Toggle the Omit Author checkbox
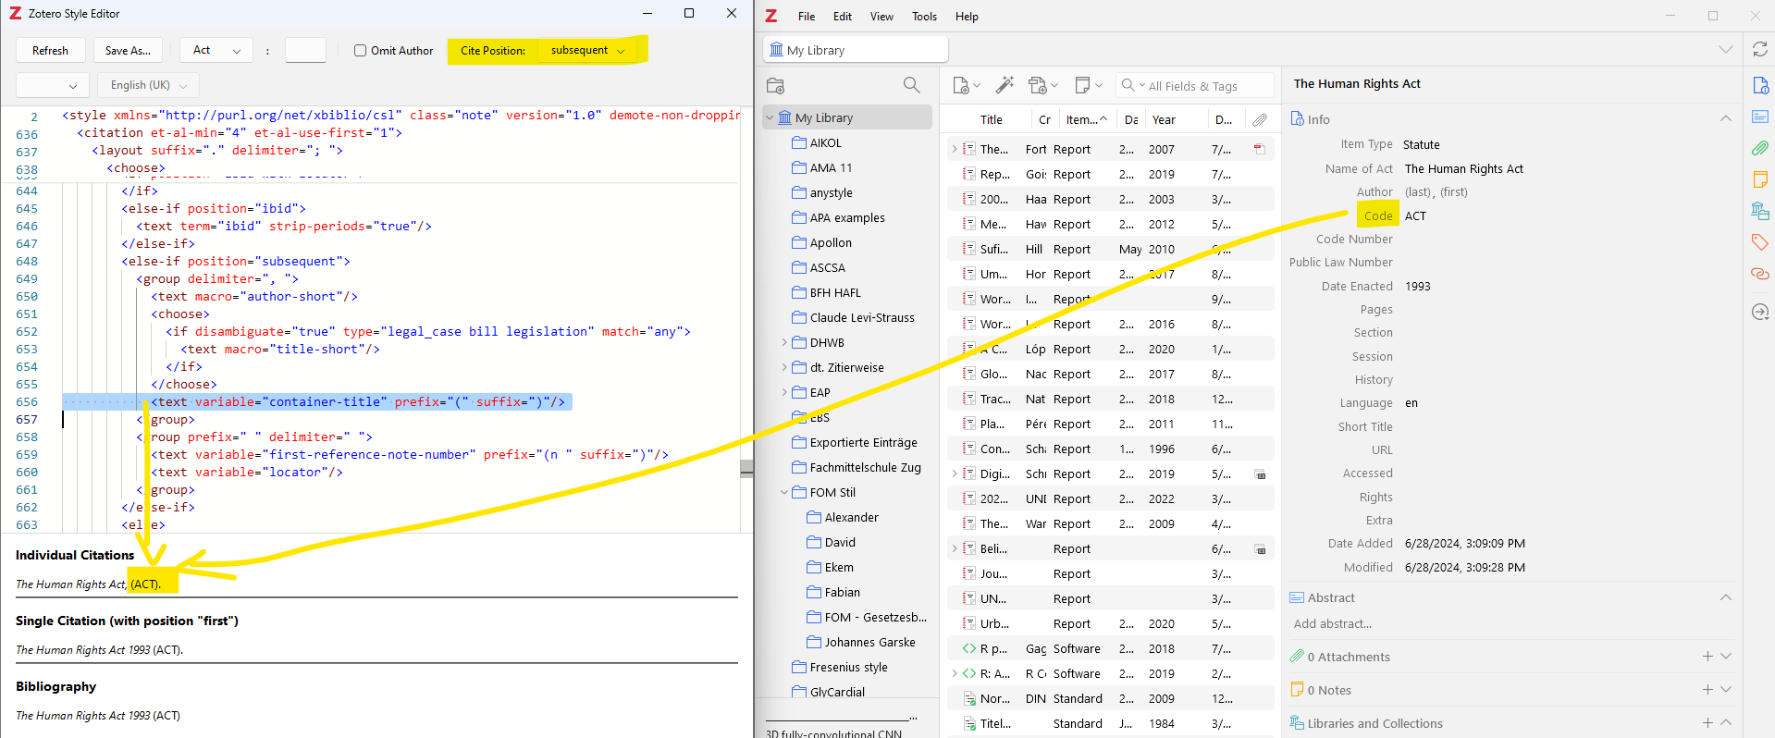The height and width of the screenshot is (738, 1775). pyautogui.click(x=361, y=50)
